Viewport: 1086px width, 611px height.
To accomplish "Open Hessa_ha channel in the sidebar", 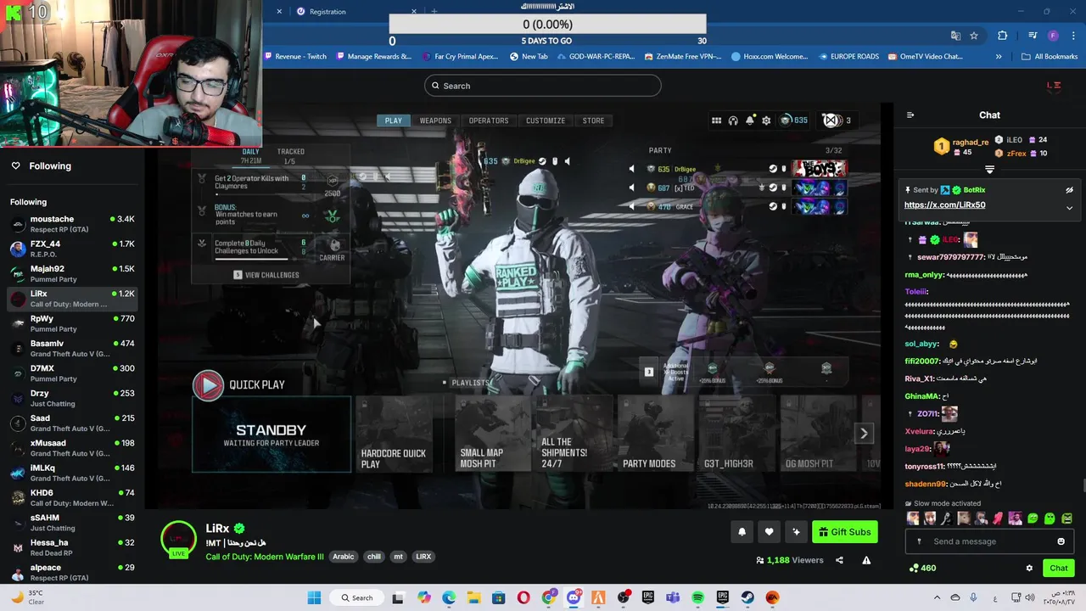I will 72,547.
